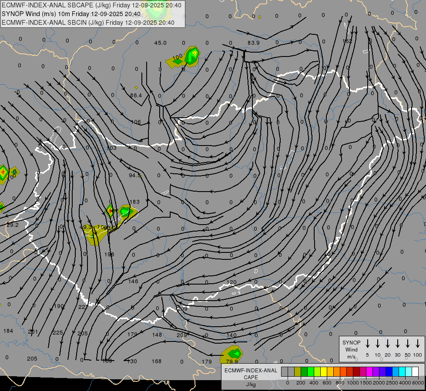426x391 pixels.
Task: Pick the first gray swatch in CAPE legend
Action: point(285,371)
